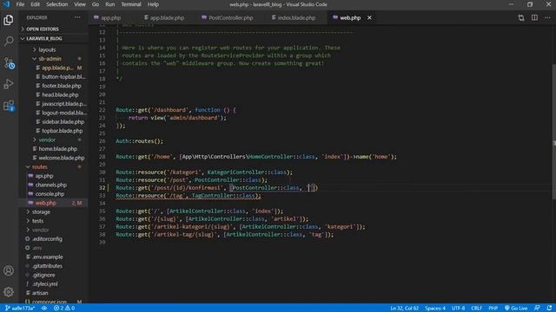Viewport: 556px width, 312px height.
Task: Open .env.example file
Action: click(48, 257)
